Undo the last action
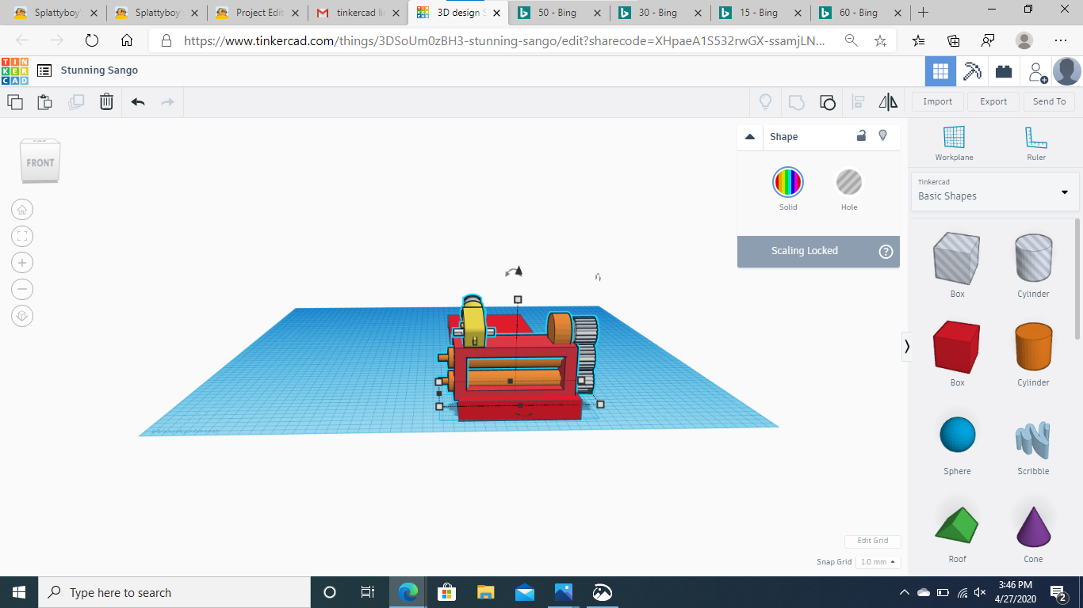Screen dimensions: 1083x608 point(138,101)
